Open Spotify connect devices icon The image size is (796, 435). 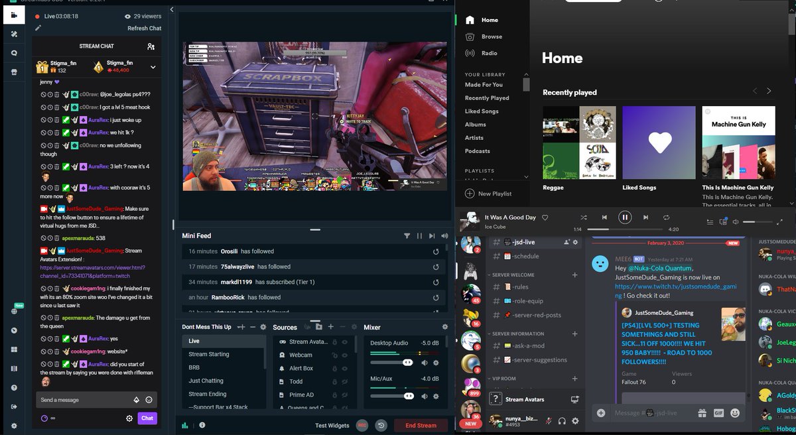coord(722,222)
